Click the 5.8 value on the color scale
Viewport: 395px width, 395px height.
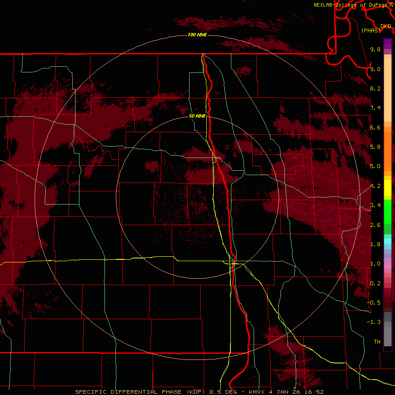pyautogui.click(x=375, y=147)
